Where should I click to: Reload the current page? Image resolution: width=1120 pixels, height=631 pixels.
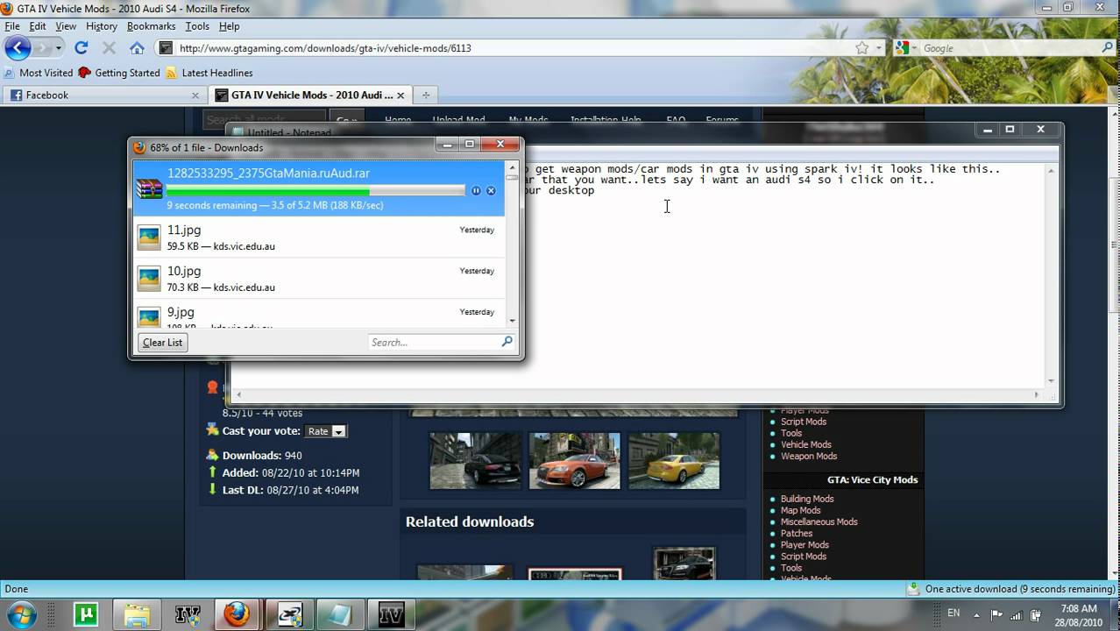pyautogui.click(x=82, y=48)
